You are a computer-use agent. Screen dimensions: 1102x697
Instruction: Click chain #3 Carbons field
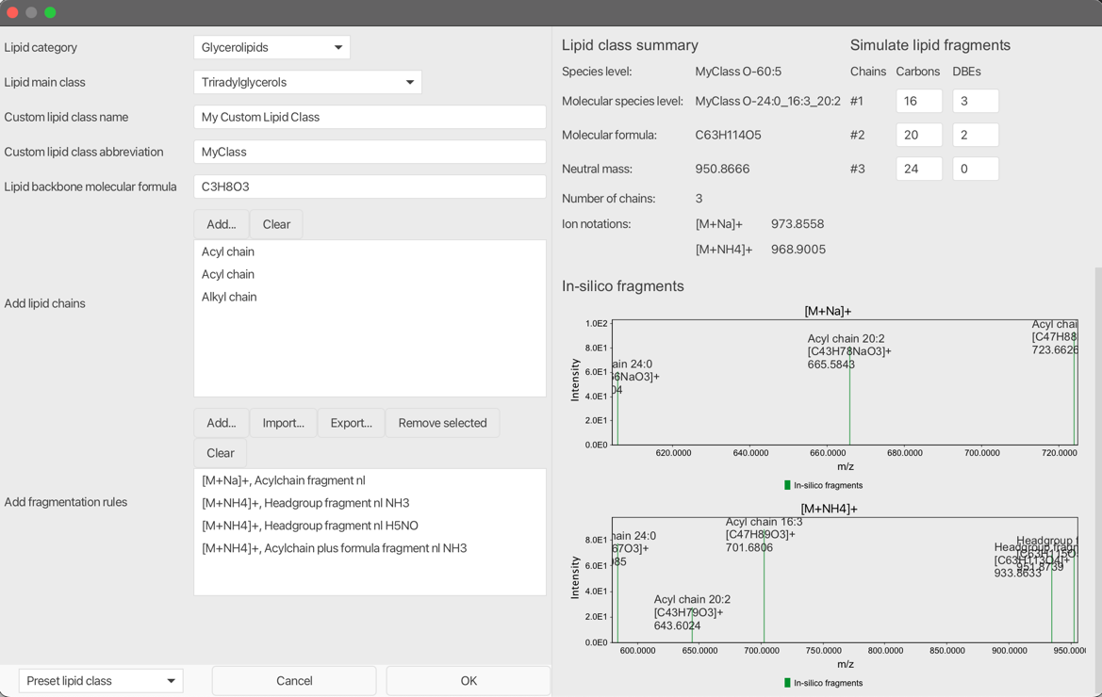pos(919,169)
